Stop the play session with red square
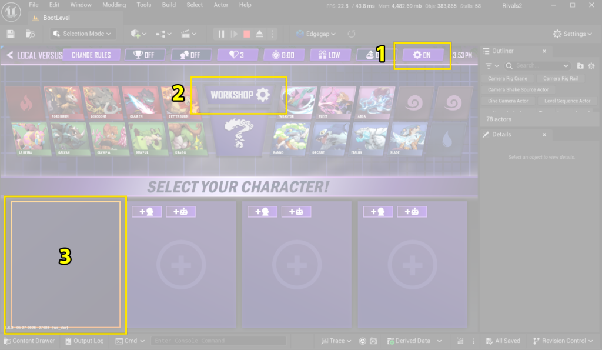The image size is (602, 350). (247, 34)
